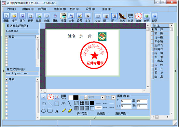Launch the 扫描 scanner icon
Viewport: 179px width, 127px height.
[x=63, y=18]
